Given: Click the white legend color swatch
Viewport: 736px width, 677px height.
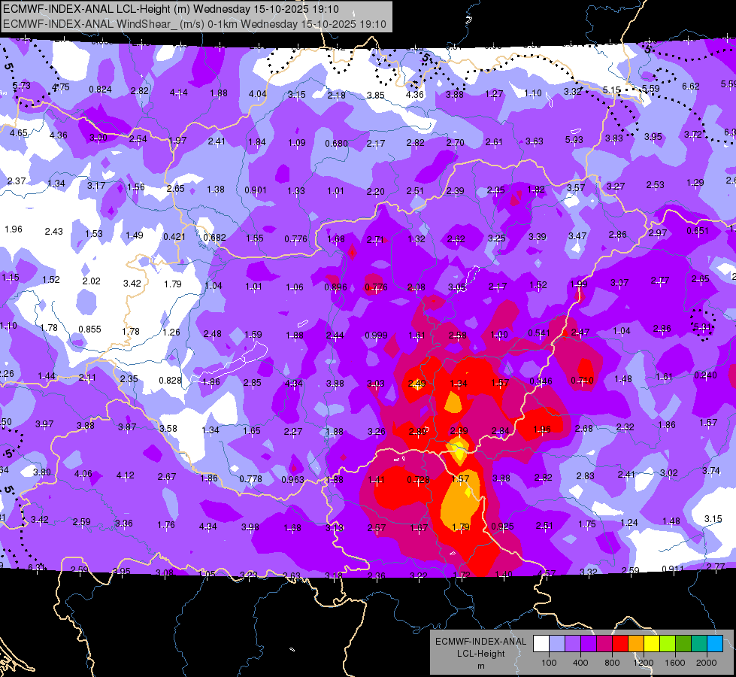Looking at the screenshot, I should coord(541,644).
